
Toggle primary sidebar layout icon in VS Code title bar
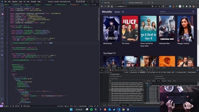tap(77, 2)
